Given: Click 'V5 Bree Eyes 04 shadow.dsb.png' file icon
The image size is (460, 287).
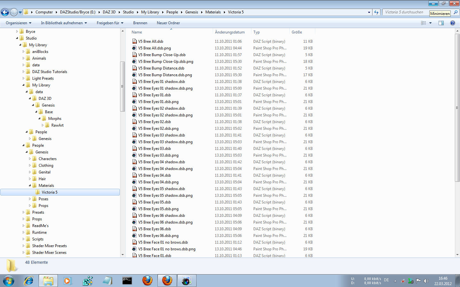Looking at the screenshot, I should 134,169.
